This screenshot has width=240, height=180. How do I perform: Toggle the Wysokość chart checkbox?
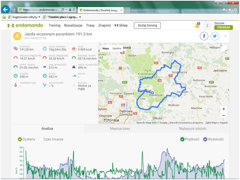coord(205,139)
